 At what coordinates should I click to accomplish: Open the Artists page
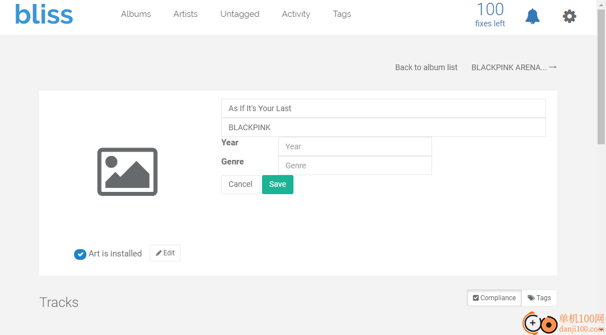click(x=186, y=14)
